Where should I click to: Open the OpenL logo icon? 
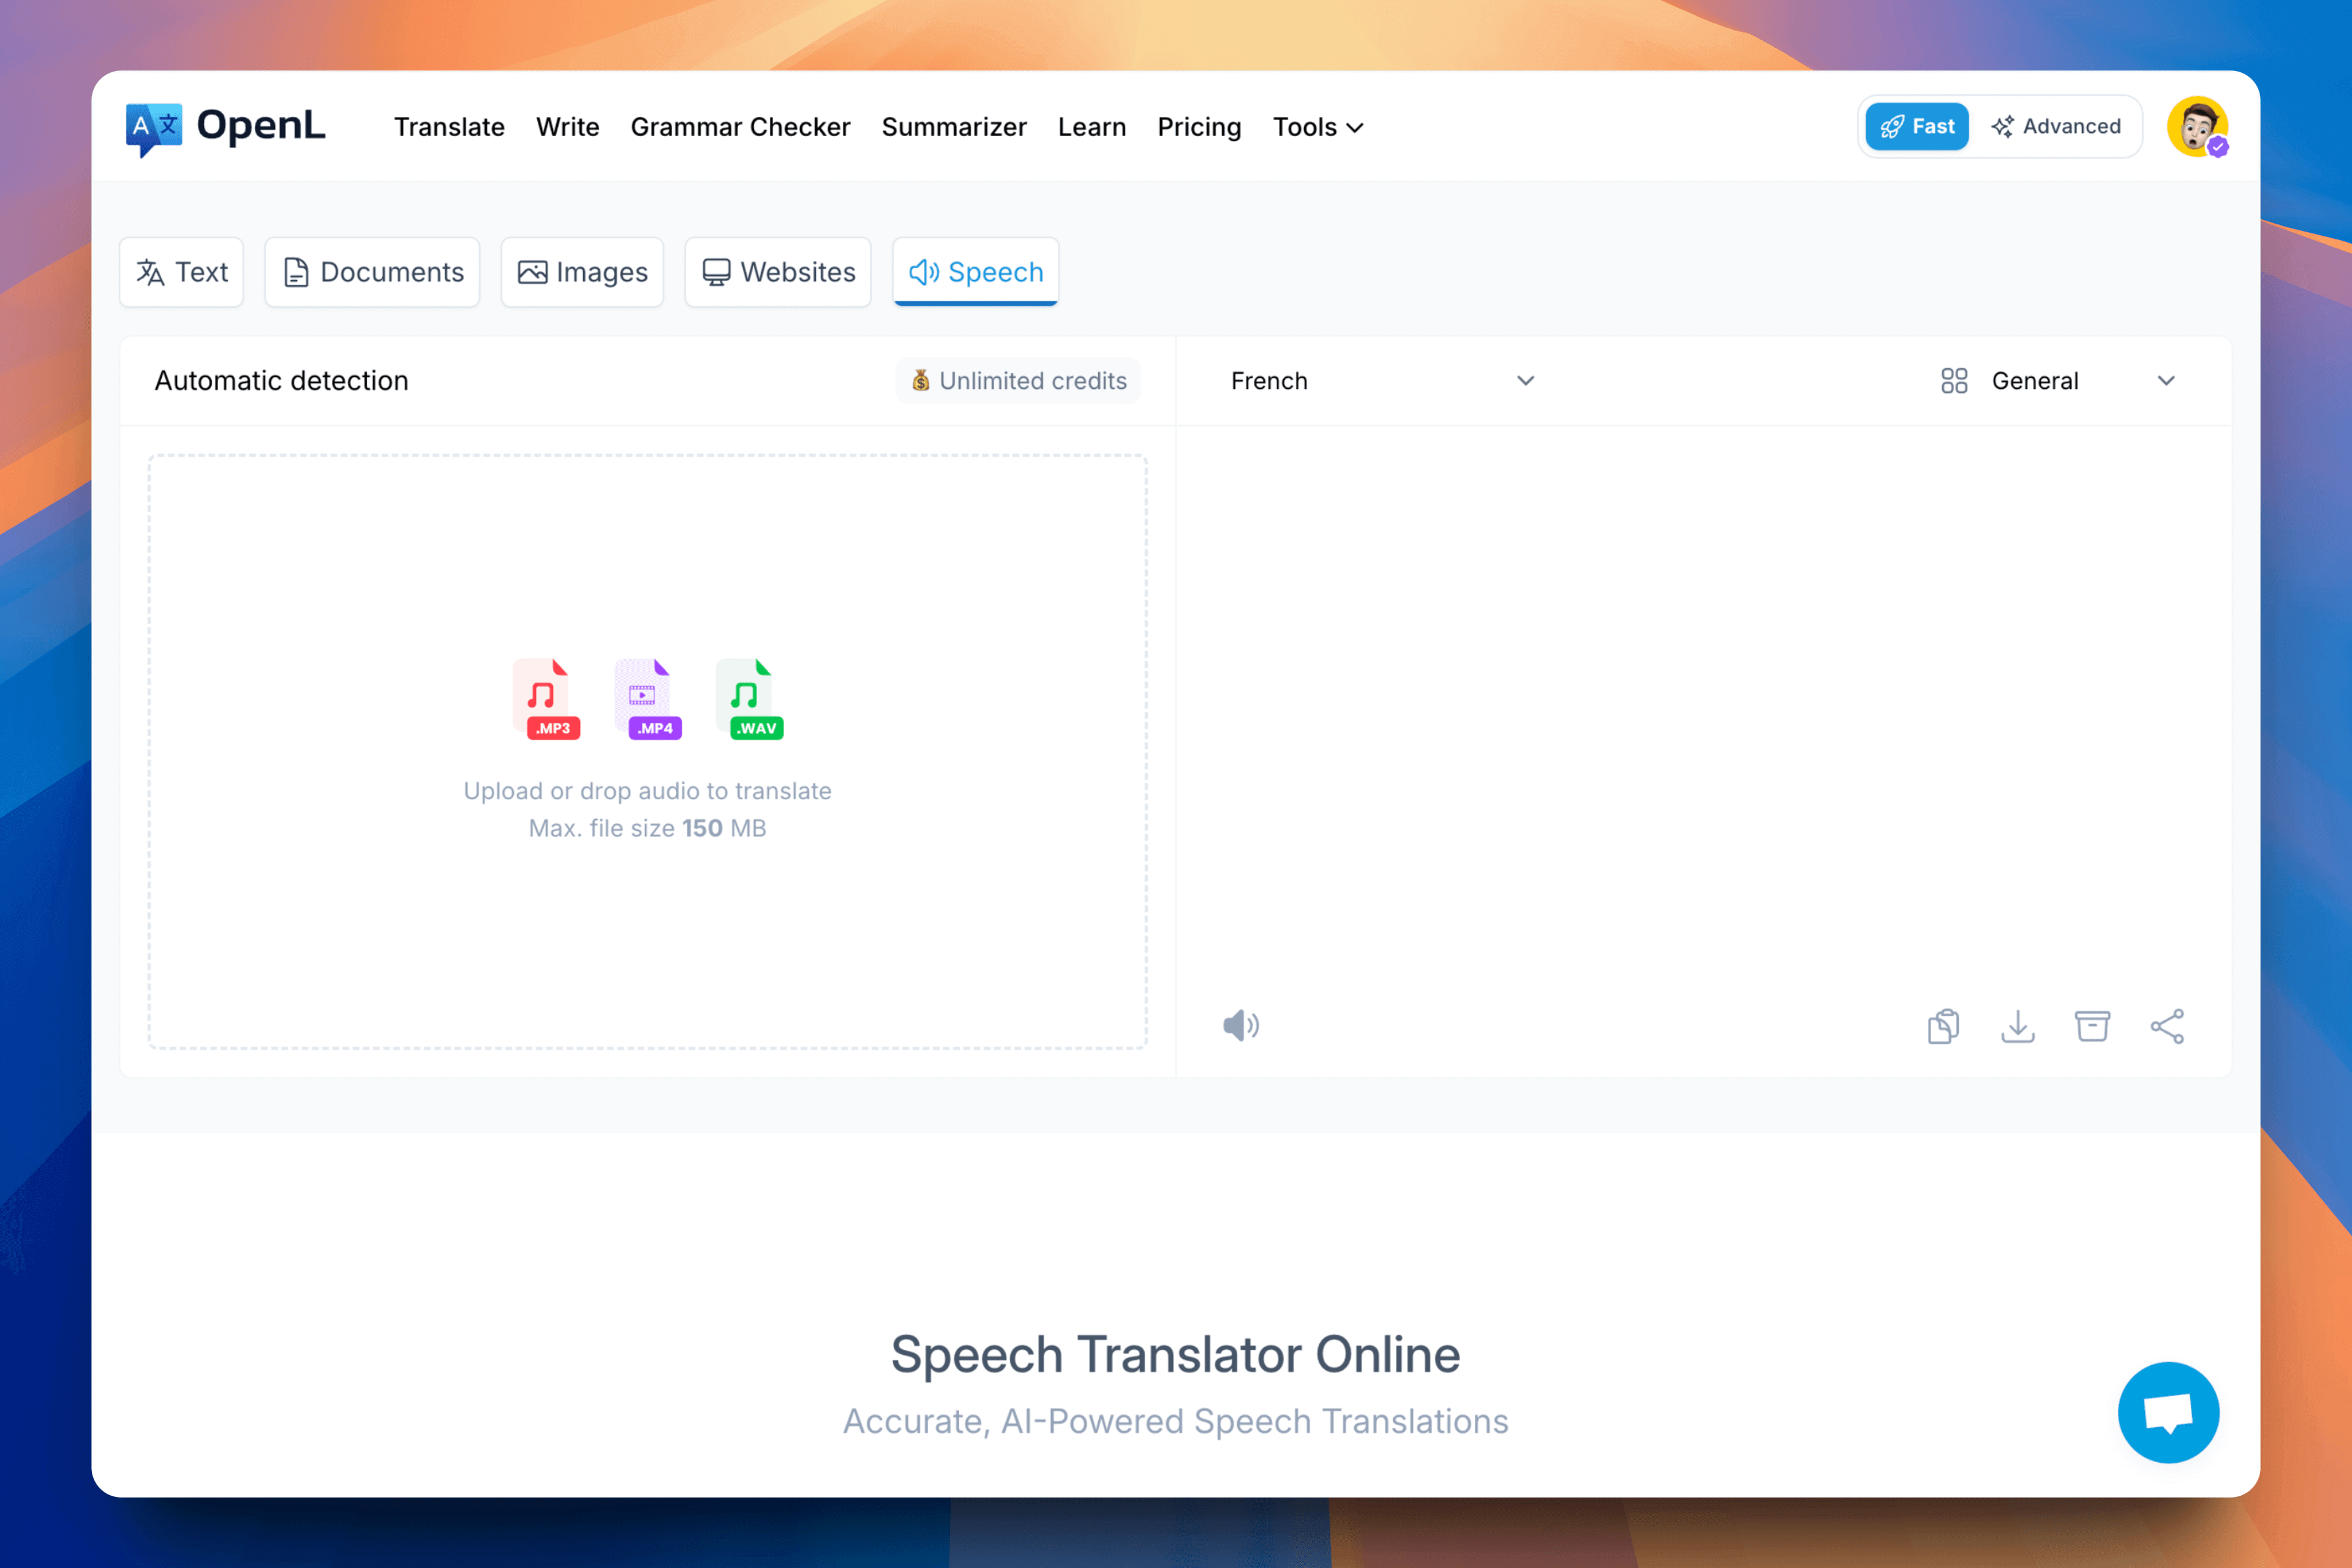155,126
